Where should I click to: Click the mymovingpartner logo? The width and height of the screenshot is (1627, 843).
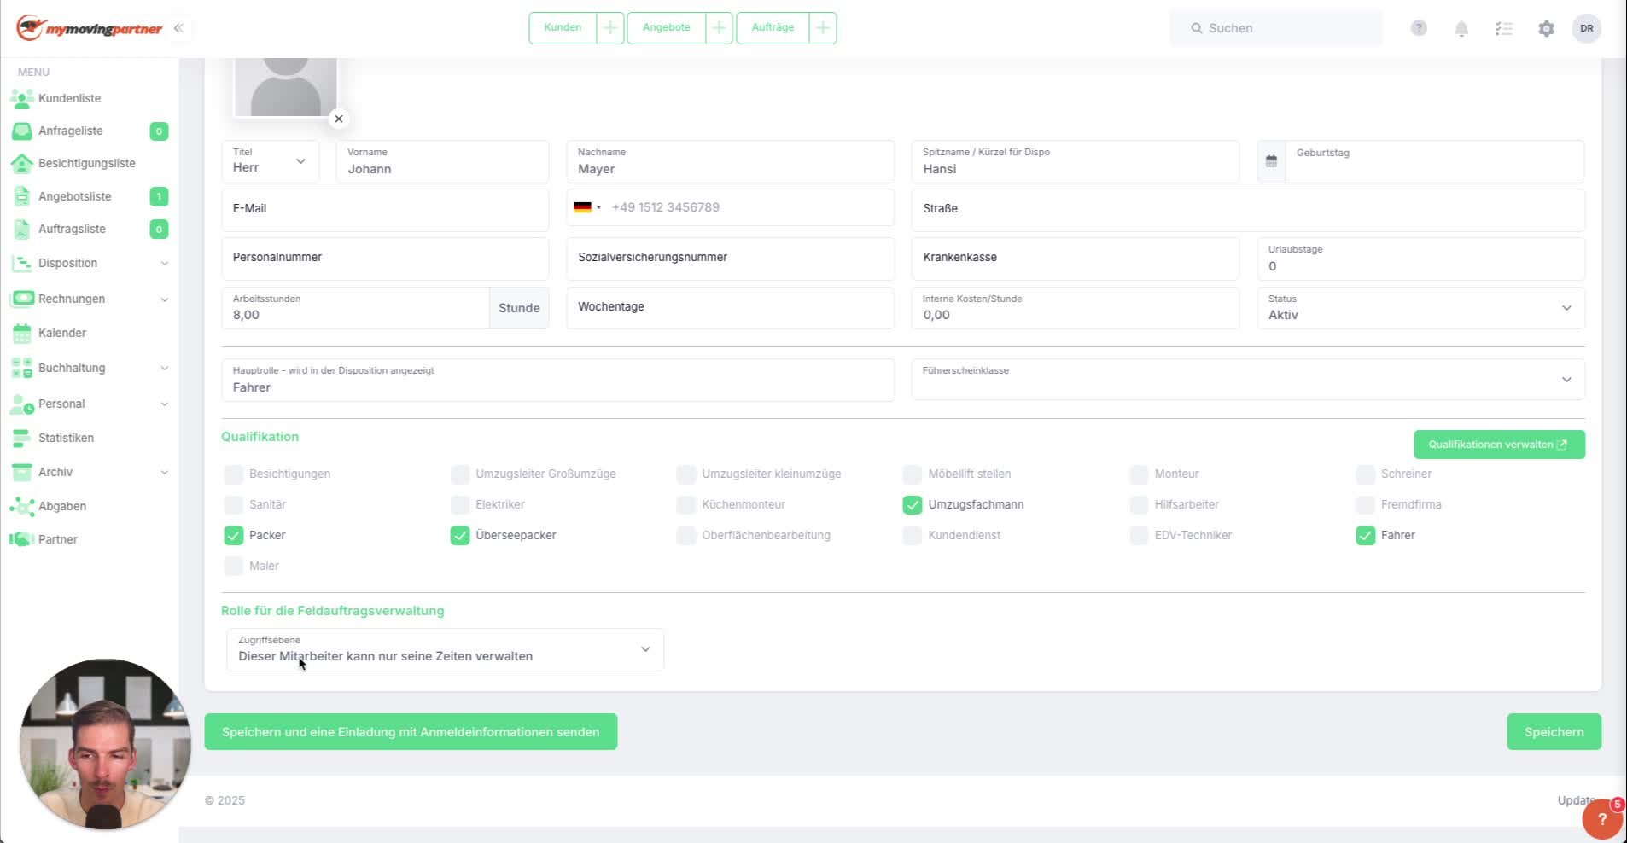pyautogui.click(x=90, y=28)
